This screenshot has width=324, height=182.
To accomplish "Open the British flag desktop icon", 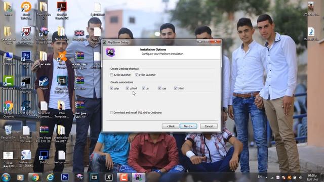I will 79,35.
